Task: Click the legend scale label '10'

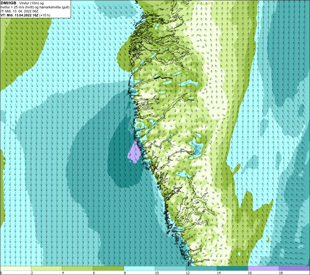Action: pos(157,273)
